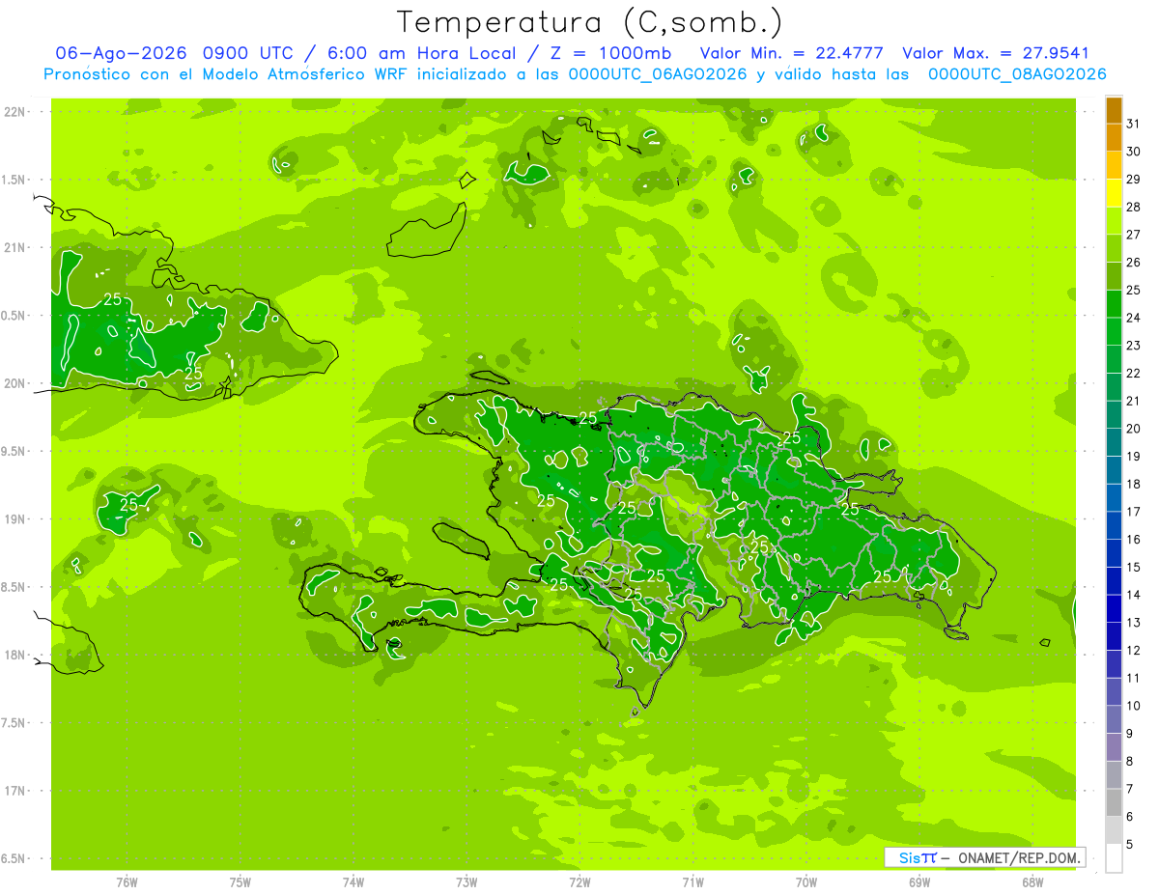This screenshot has height=895, width=1159.
Task: Click the 70W longitude axis label
Action: [x=806, y=882]
